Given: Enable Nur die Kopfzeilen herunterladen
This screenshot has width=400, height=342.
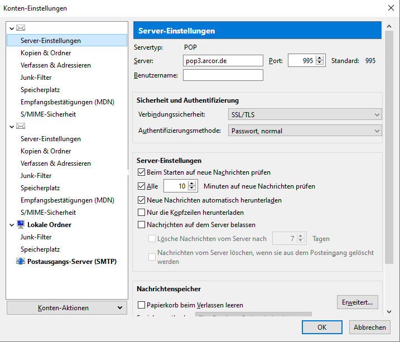Looking at the screenshot, I should [141, 212].
